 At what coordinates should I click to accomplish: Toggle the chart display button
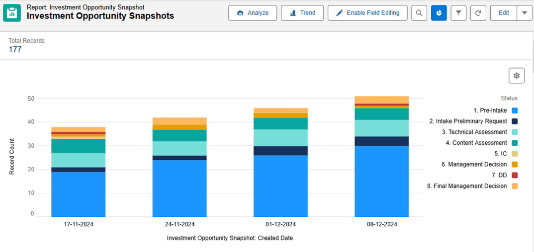click(439, 13)
